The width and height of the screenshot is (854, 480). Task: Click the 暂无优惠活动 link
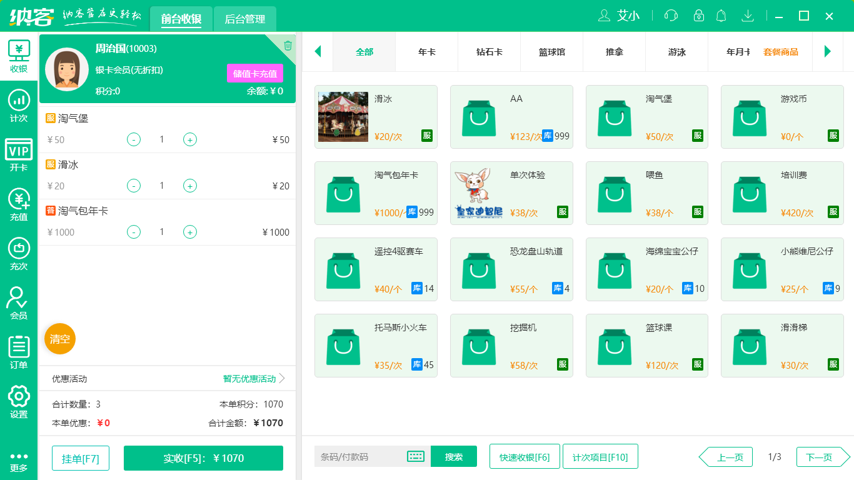[249, 378]
